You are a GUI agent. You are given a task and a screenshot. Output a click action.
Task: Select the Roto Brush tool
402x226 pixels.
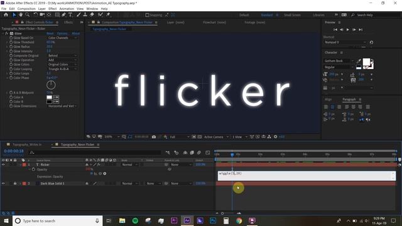point(100,15)
